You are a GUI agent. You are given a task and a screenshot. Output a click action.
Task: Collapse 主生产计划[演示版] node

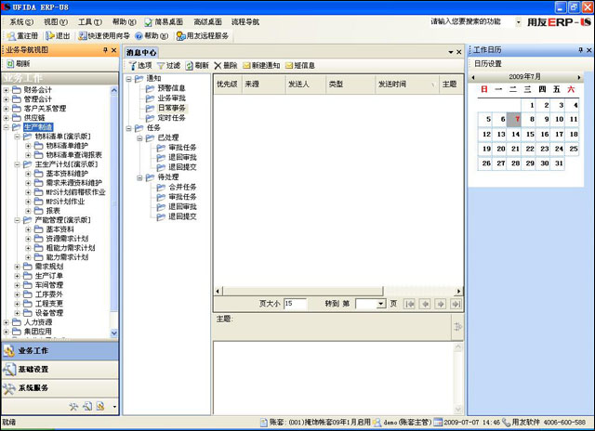pos(17,164)
